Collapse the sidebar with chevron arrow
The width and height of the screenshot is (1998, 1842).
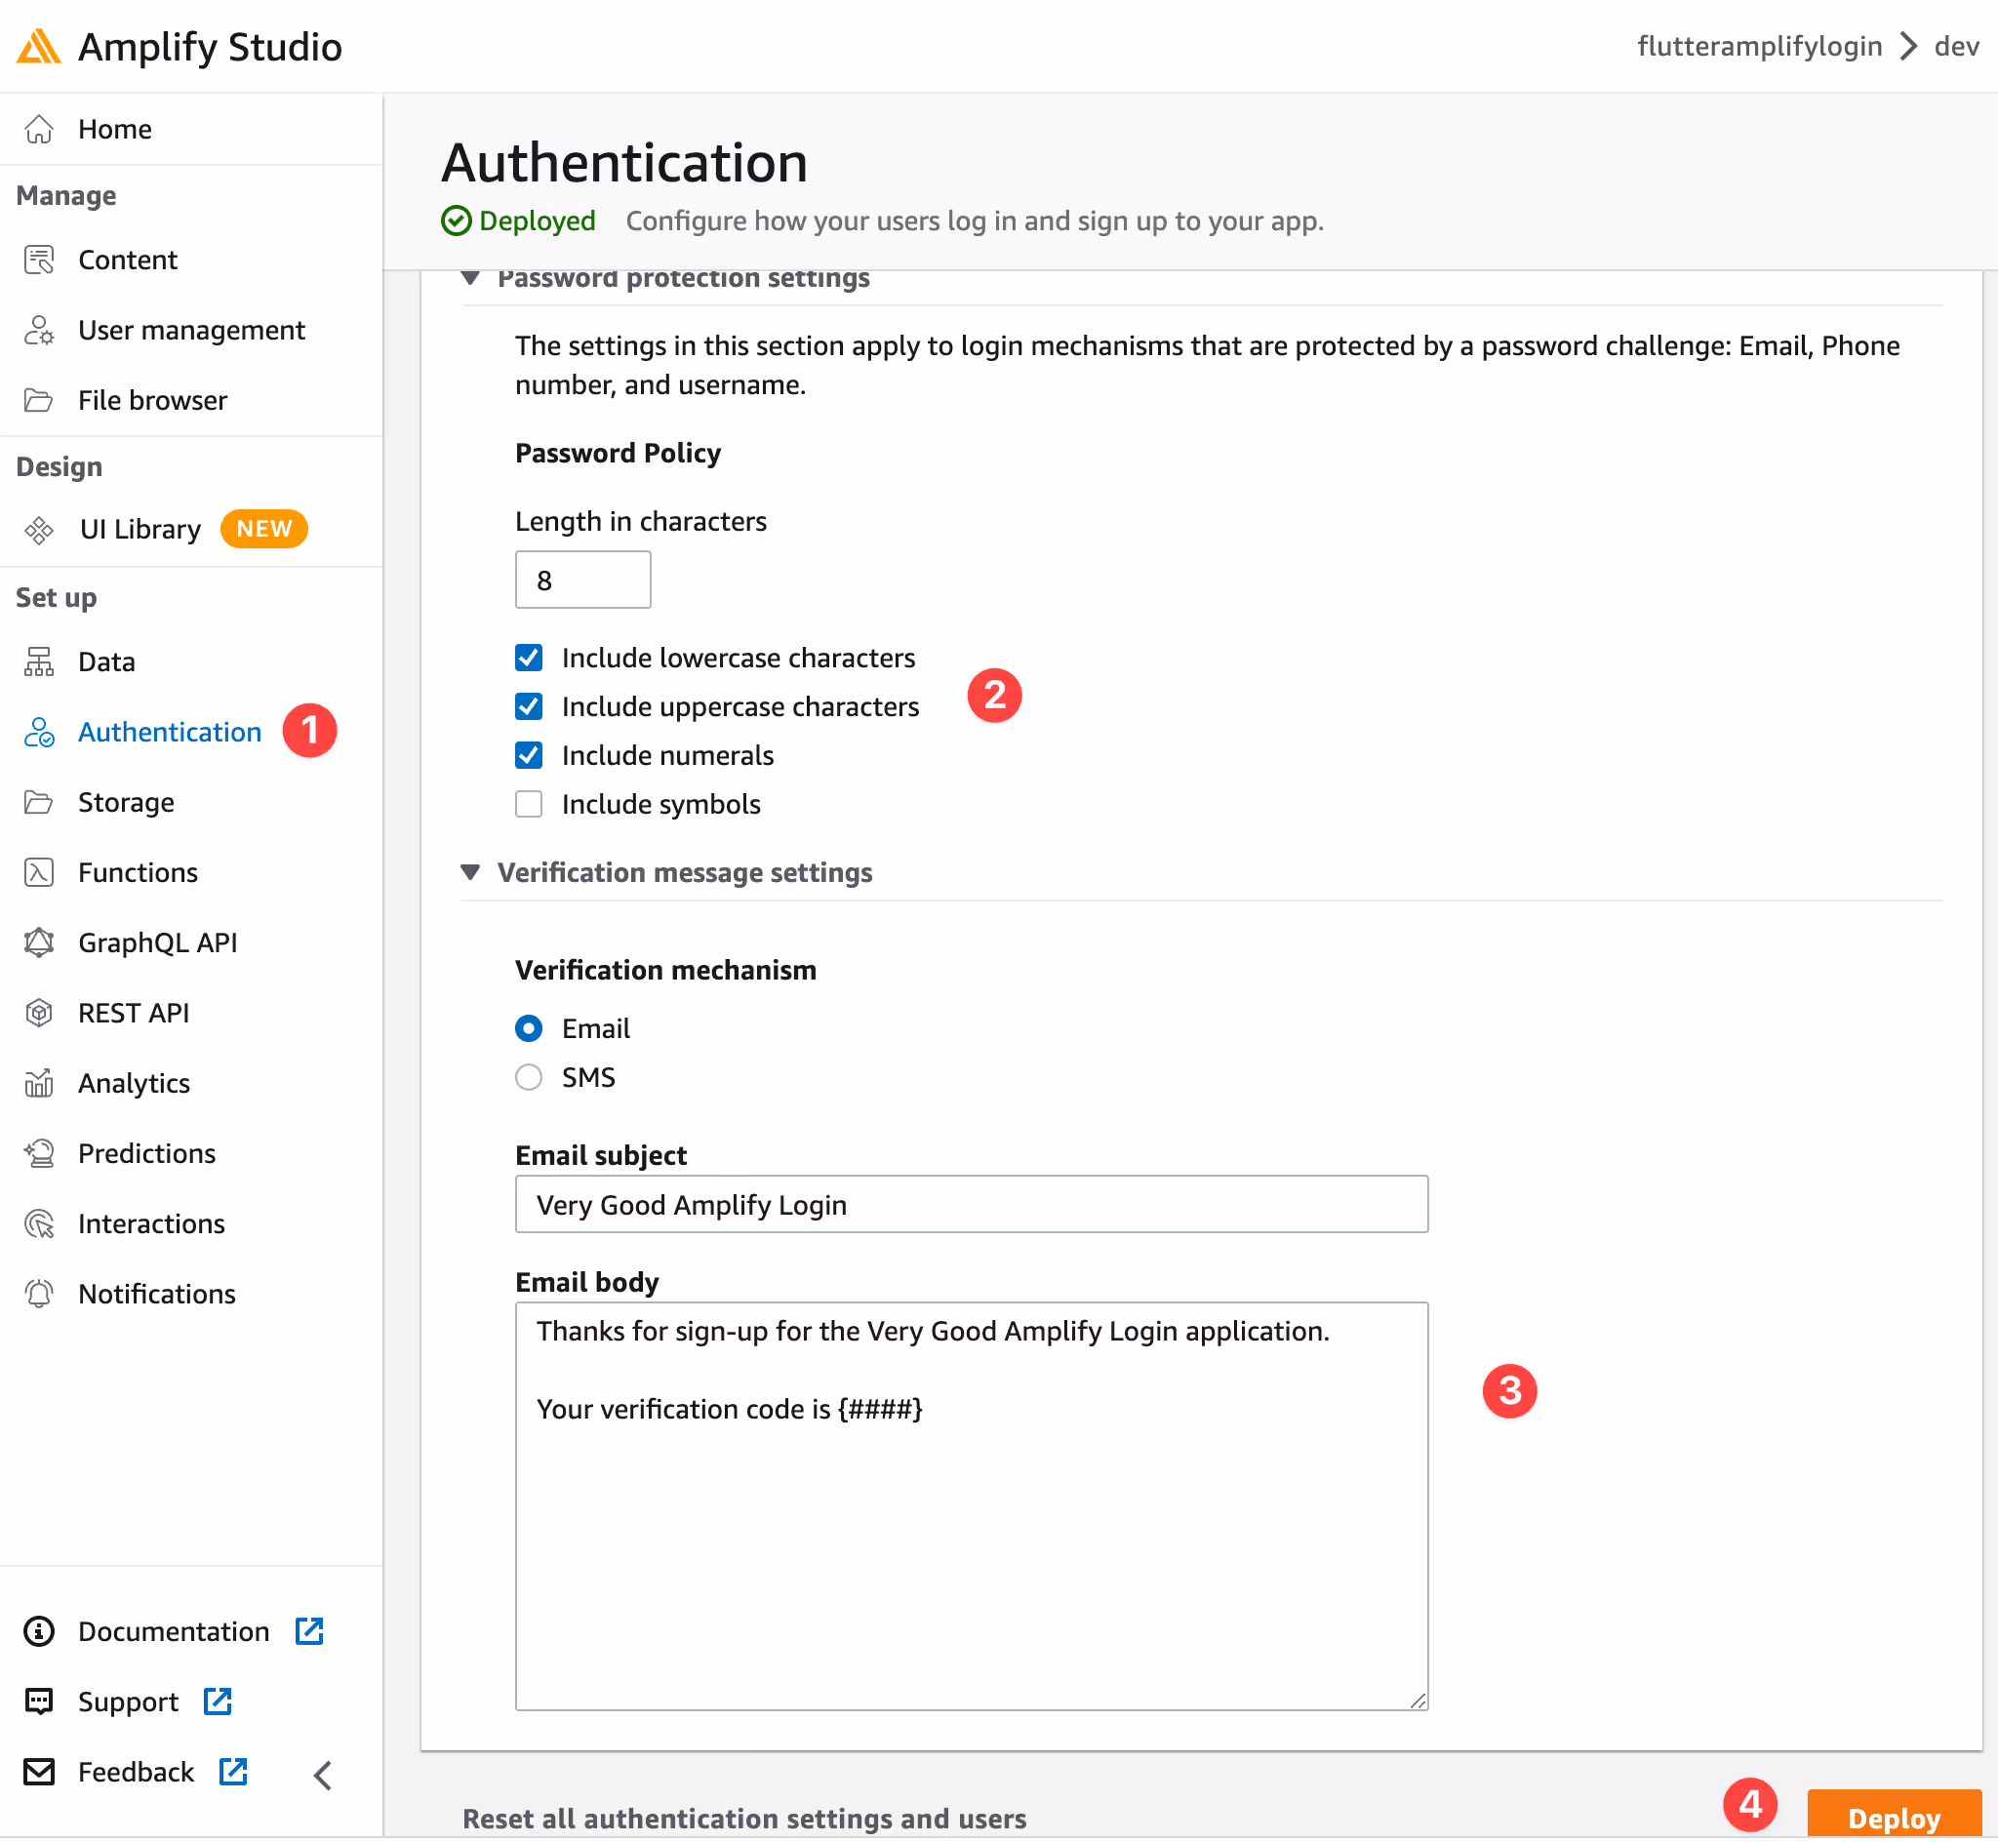pyautogui.click(x=323, y=1776)
